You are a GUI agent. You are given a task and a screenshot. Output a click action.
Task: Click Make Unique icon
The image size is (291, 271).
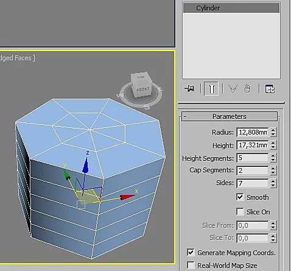233,89
